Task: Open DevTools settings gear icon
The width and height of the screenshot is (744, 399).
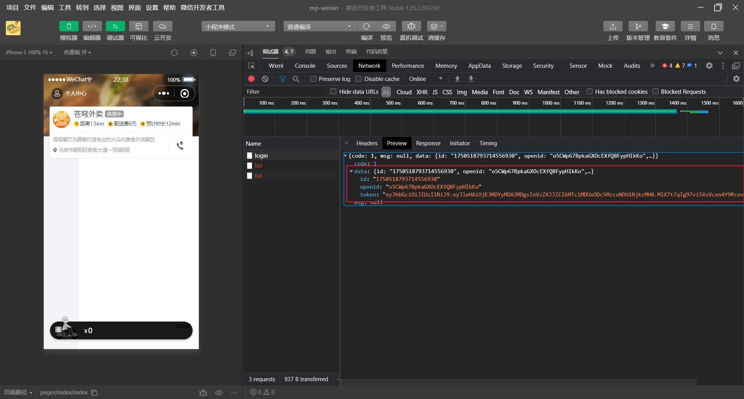Action: pyautogui.click(x=709, y=65)
